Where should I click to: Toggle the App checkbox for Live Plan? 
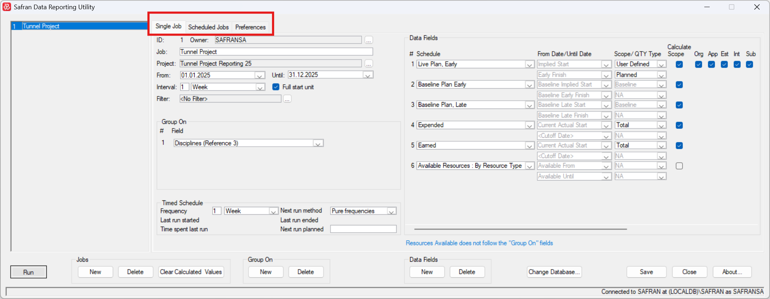[x=711, y=64]
